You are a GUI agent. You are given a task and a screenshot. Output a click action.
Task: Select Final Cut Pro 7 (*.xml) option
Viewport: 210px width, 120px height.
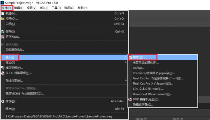click(x=163, y=78)
